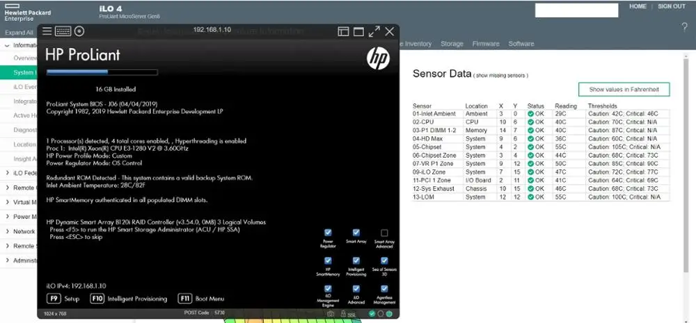This screenshot has height=323, width=696.
Task: Open the virtual keyboard icon
Action: pyautogui.click(x=63, y=31)
